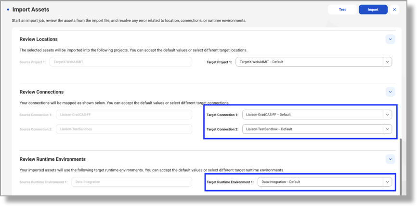Click the 'Your connections will be mapped' text
The height and width of the screenshot is (206, 417).
click(124, 103)
